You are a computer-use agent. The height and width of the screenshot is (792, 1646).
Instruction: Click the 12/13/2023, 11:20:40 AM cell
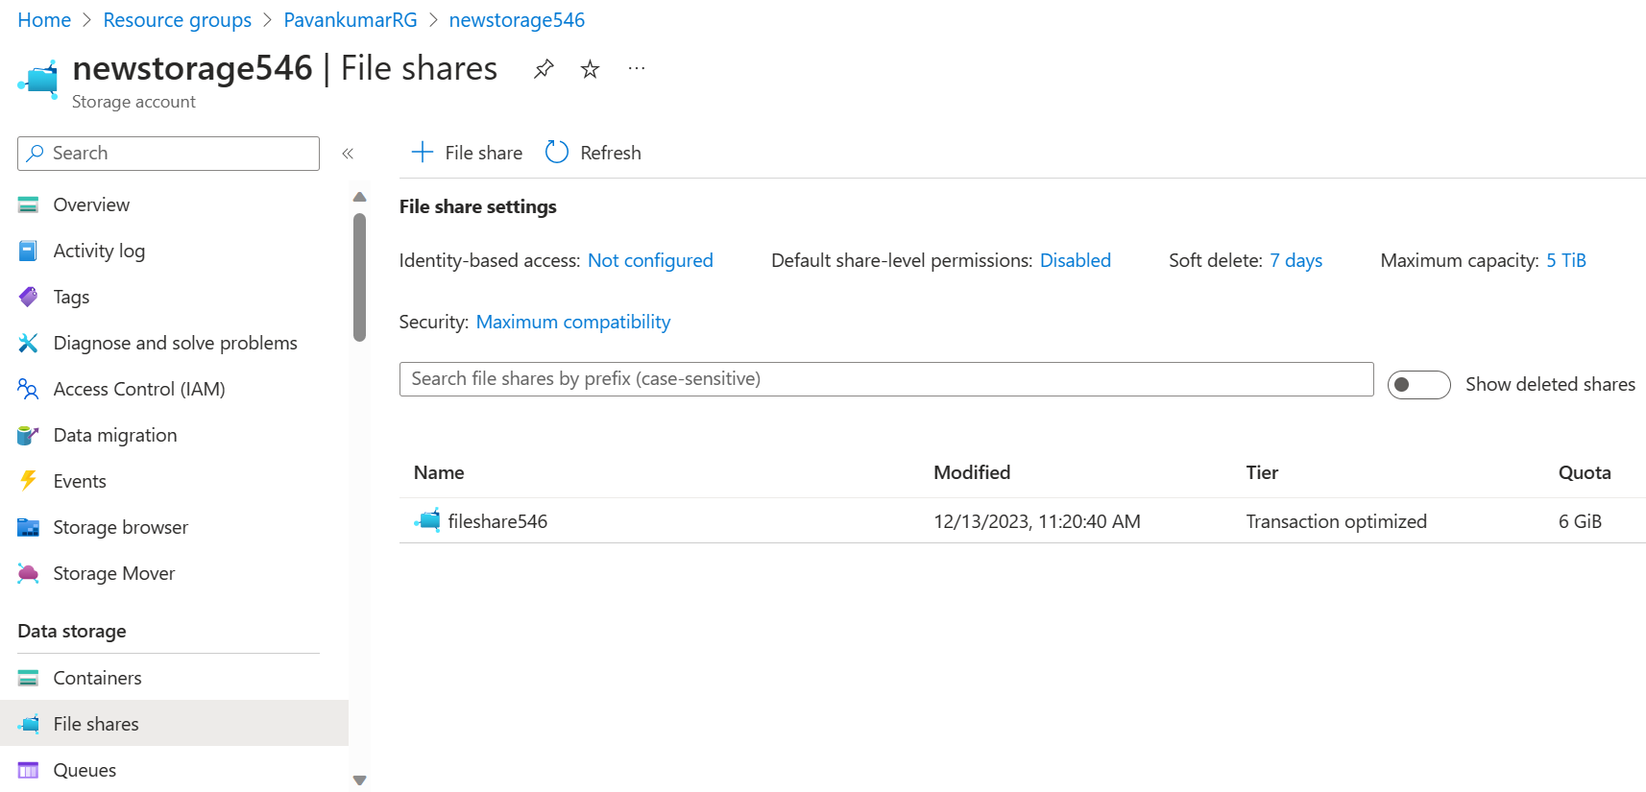click(x=1037, y=521)
